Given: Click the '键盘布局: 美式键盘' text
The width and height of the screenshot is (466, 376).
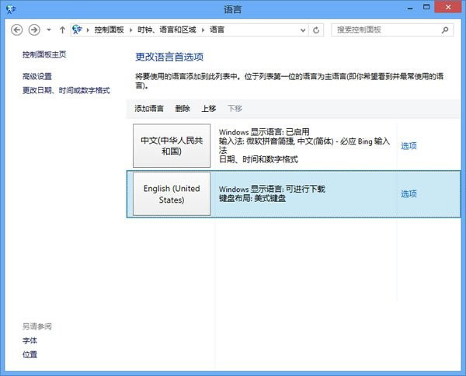Looking at the screenshot, I should pyautogui.click(x=252, y=198).
